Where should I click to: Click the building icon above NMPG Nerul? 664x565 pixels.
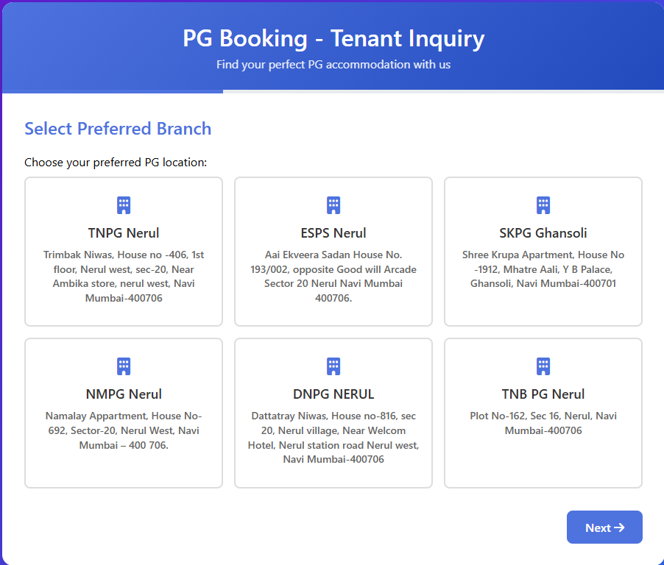[x=124, y=366]
